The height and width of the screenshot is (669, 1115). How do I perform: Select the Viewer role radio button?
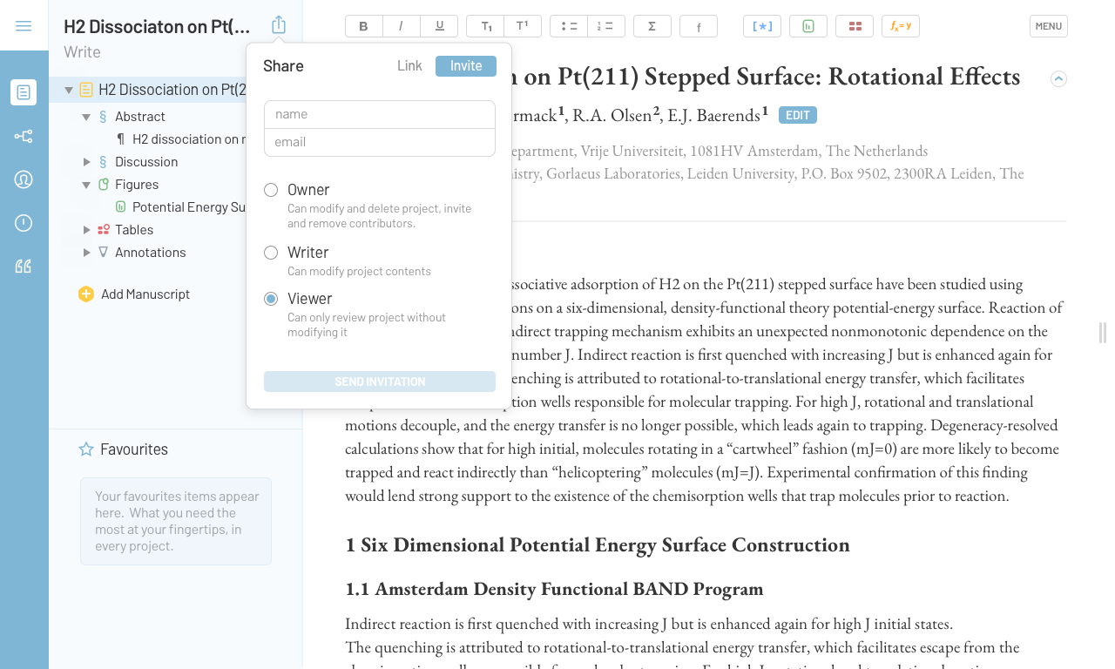point(271,299)
